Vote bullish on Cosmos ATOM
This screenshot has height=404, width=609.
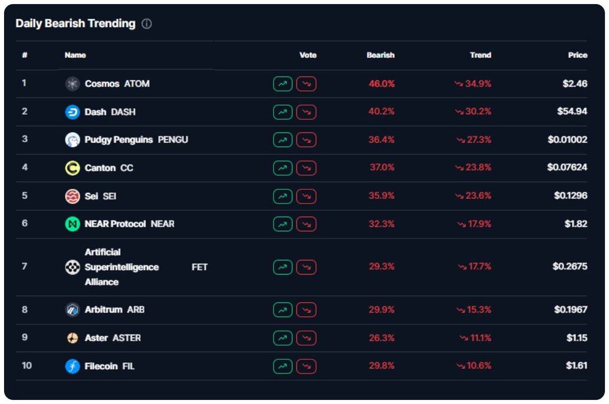[283, 84]
